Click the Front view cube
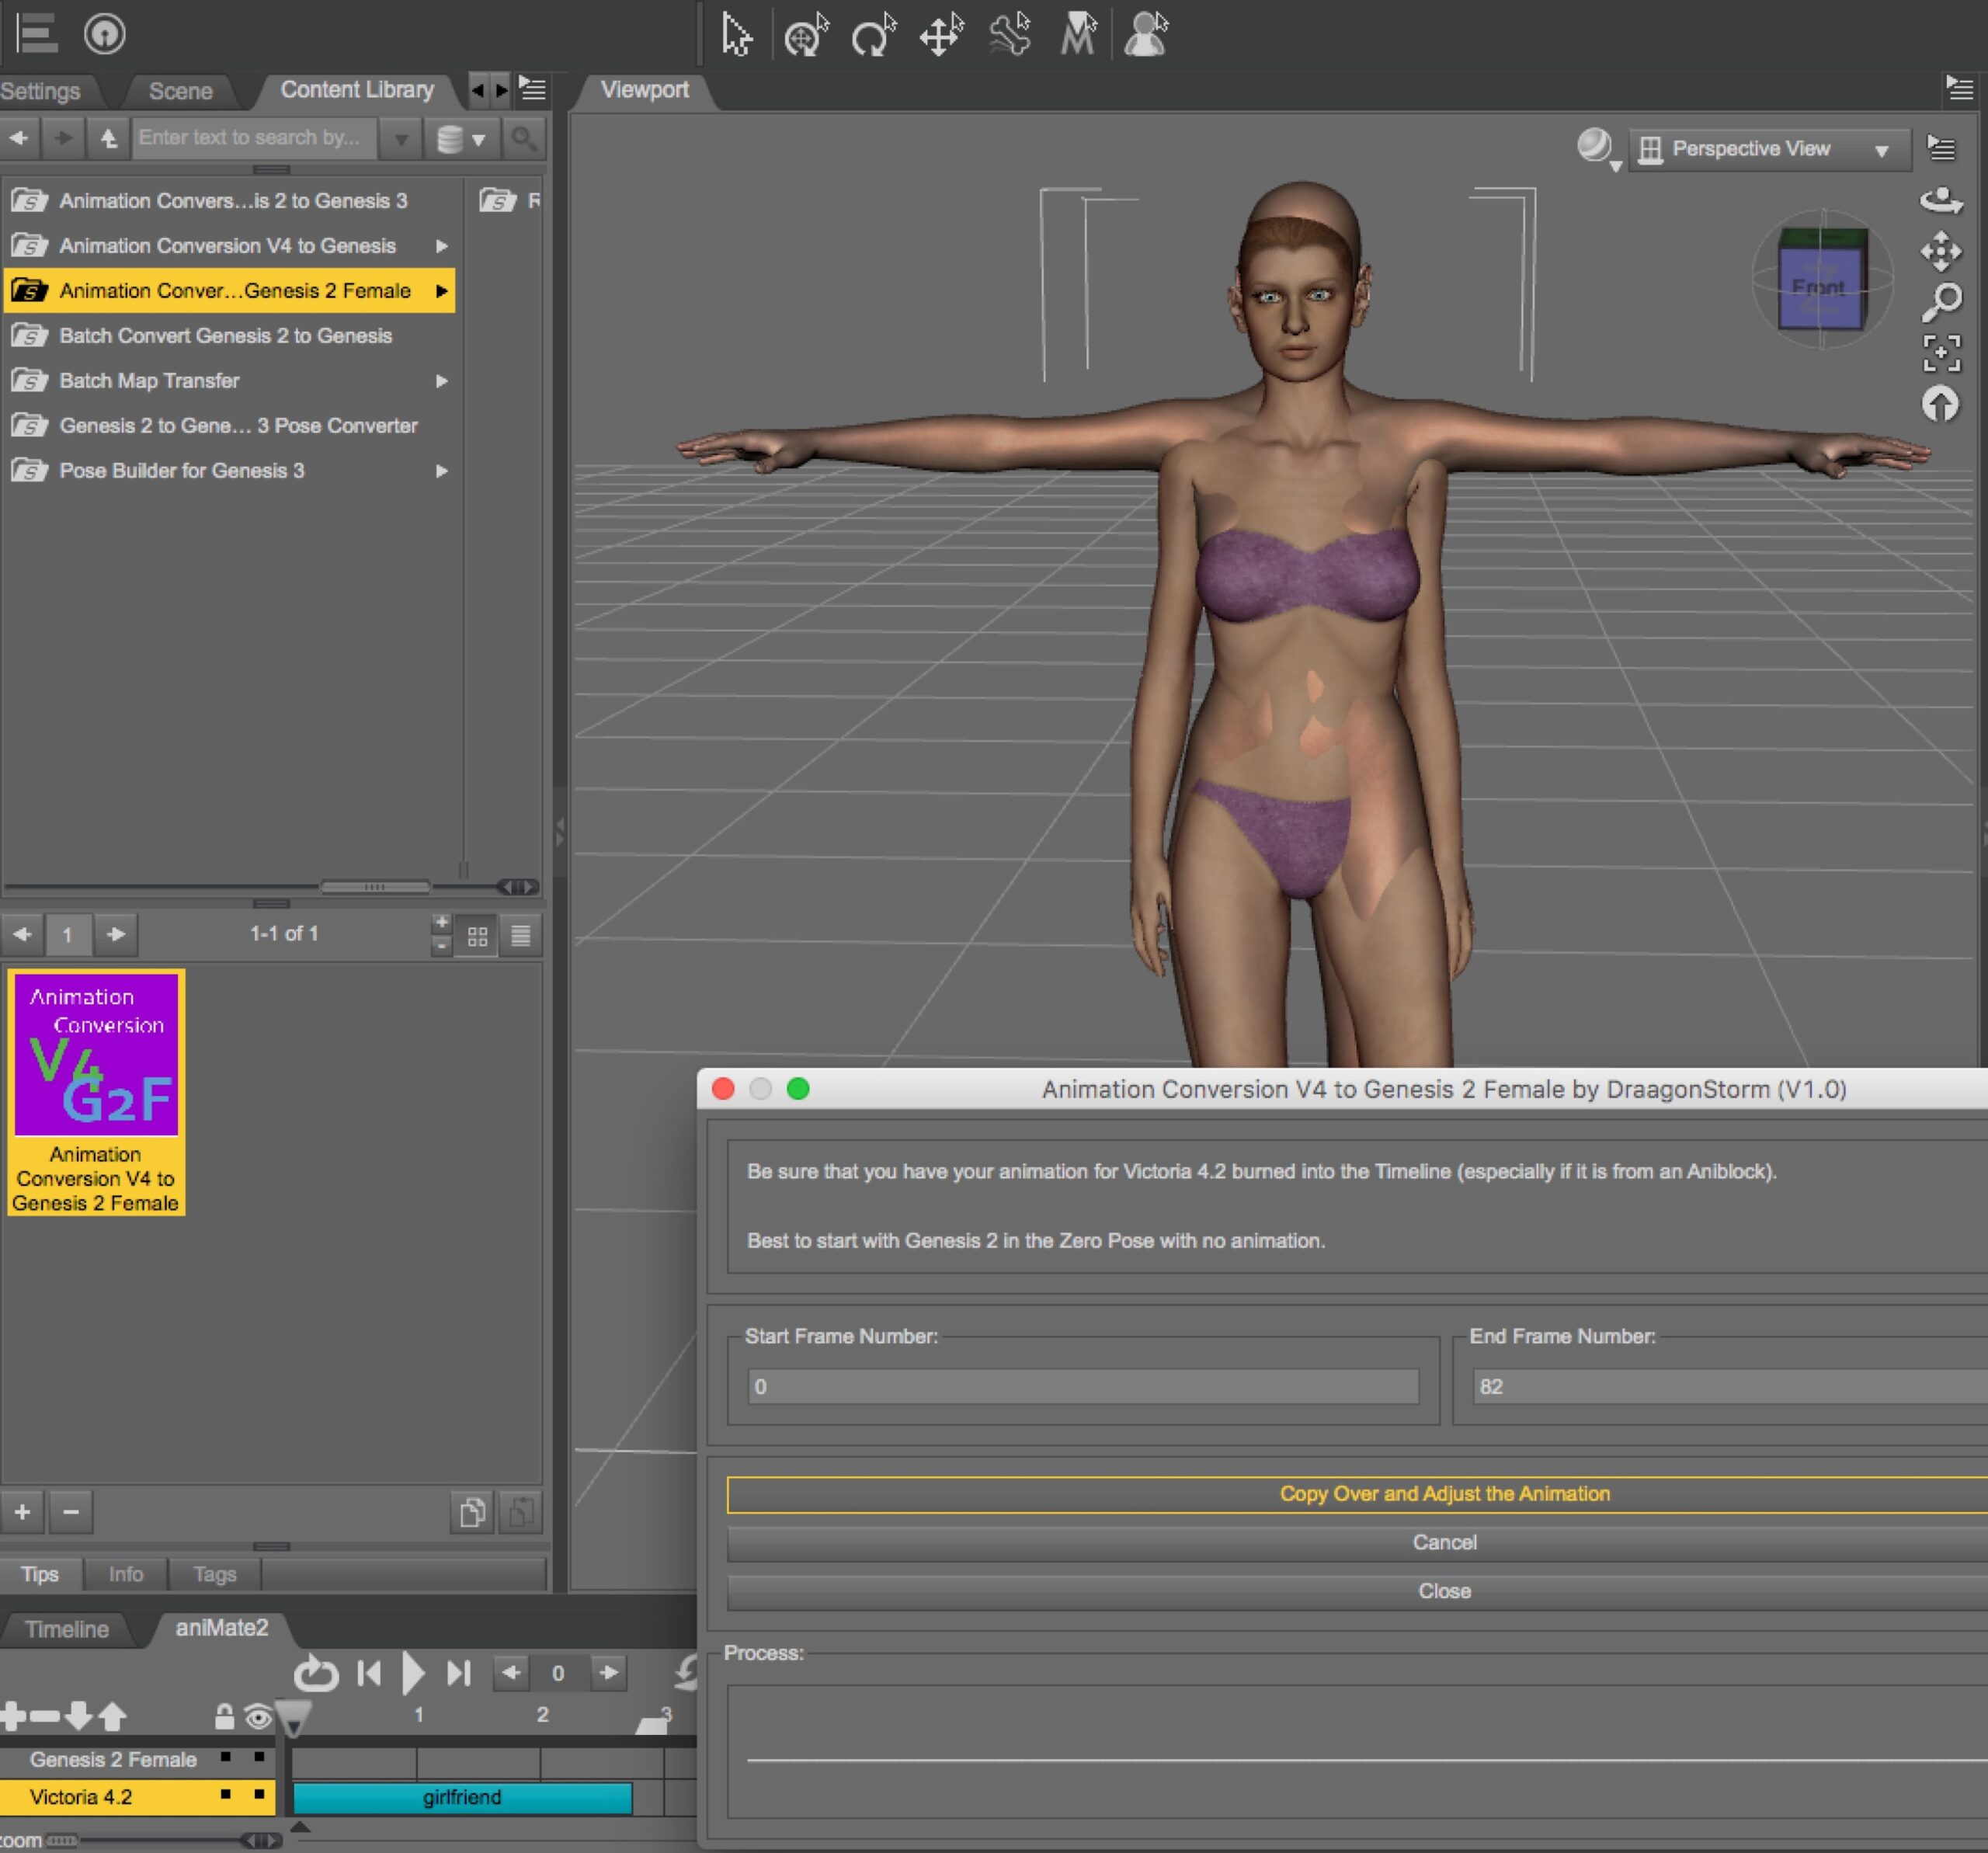Screen dimensions: 1988x1853 click(x=1819, y=288)
